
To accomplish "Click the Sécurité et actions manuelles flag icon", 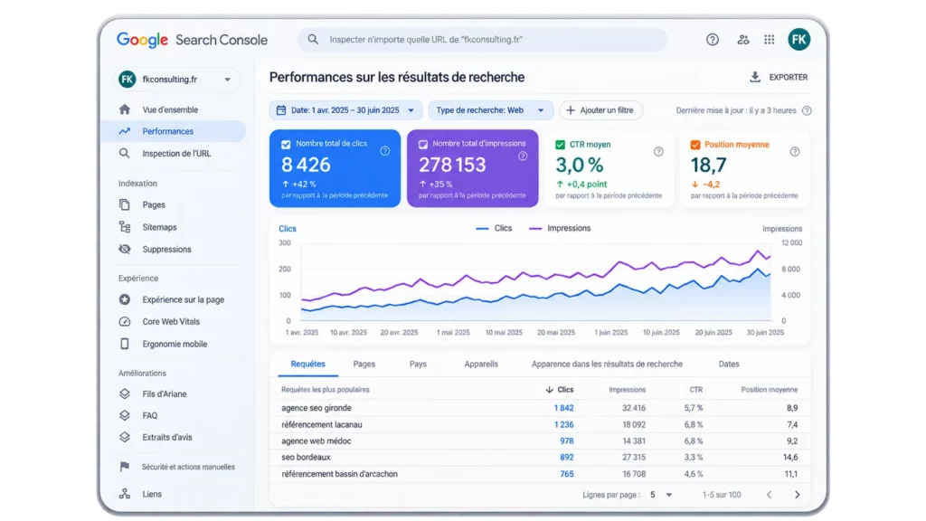I will pos(125,467).
